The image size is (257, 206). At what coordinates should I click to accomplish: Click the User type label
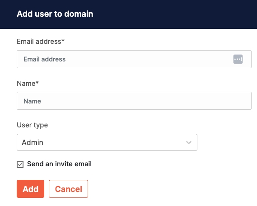pos(32,125)
